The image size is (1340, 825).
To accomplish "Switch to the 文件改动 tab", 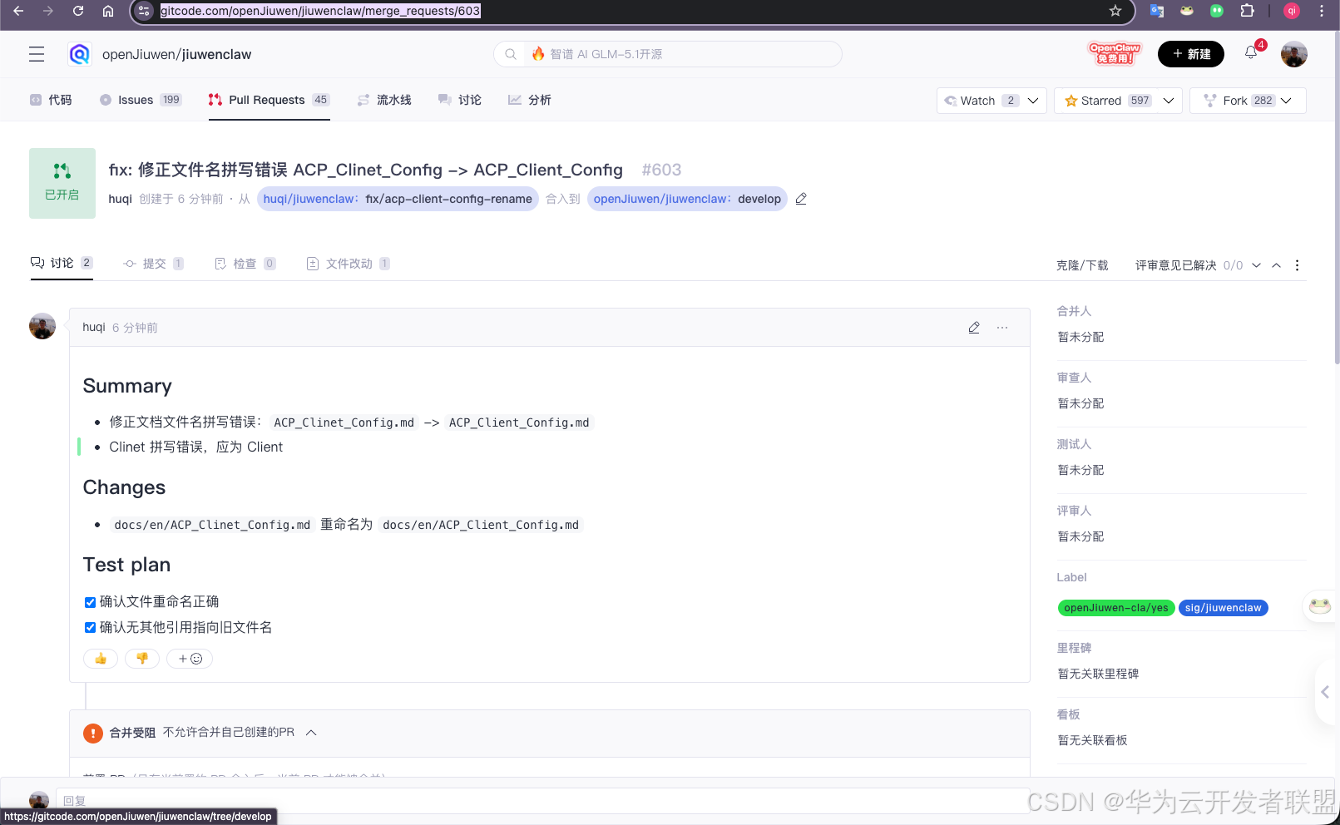I will (x=348, y=264).
